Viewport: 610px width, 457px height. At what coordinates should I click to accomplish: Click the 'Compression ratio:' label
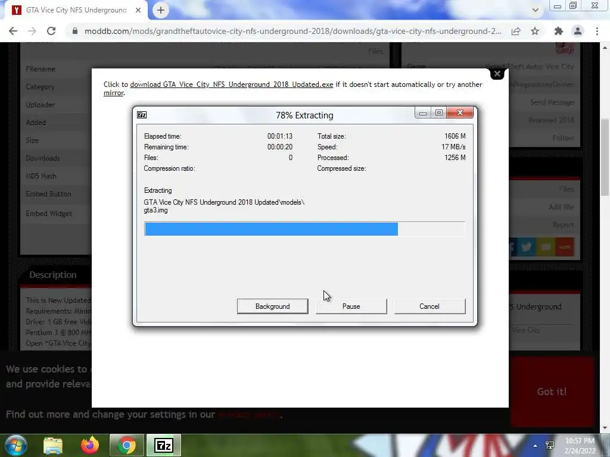point(169,168)
